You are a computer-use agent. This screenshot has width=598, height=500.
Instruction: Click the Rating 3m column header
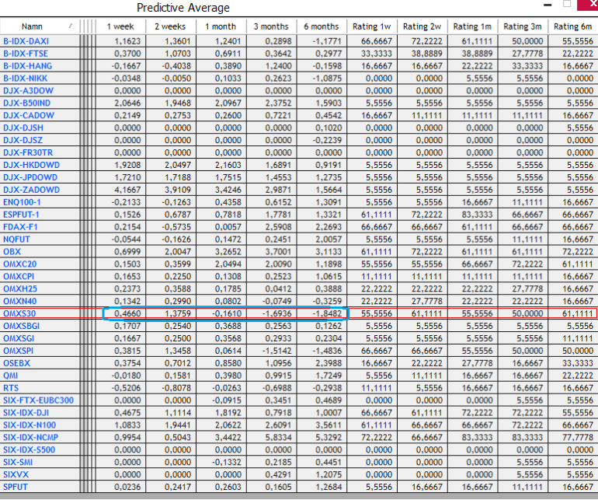coord(523,26)
